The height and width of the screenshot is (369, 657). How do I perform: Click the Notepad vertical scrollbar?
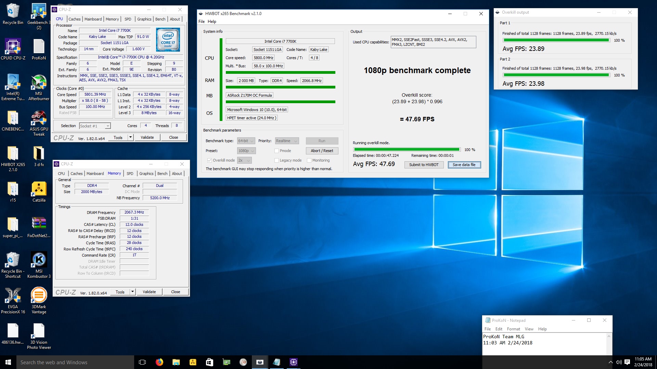pos(609,344)
